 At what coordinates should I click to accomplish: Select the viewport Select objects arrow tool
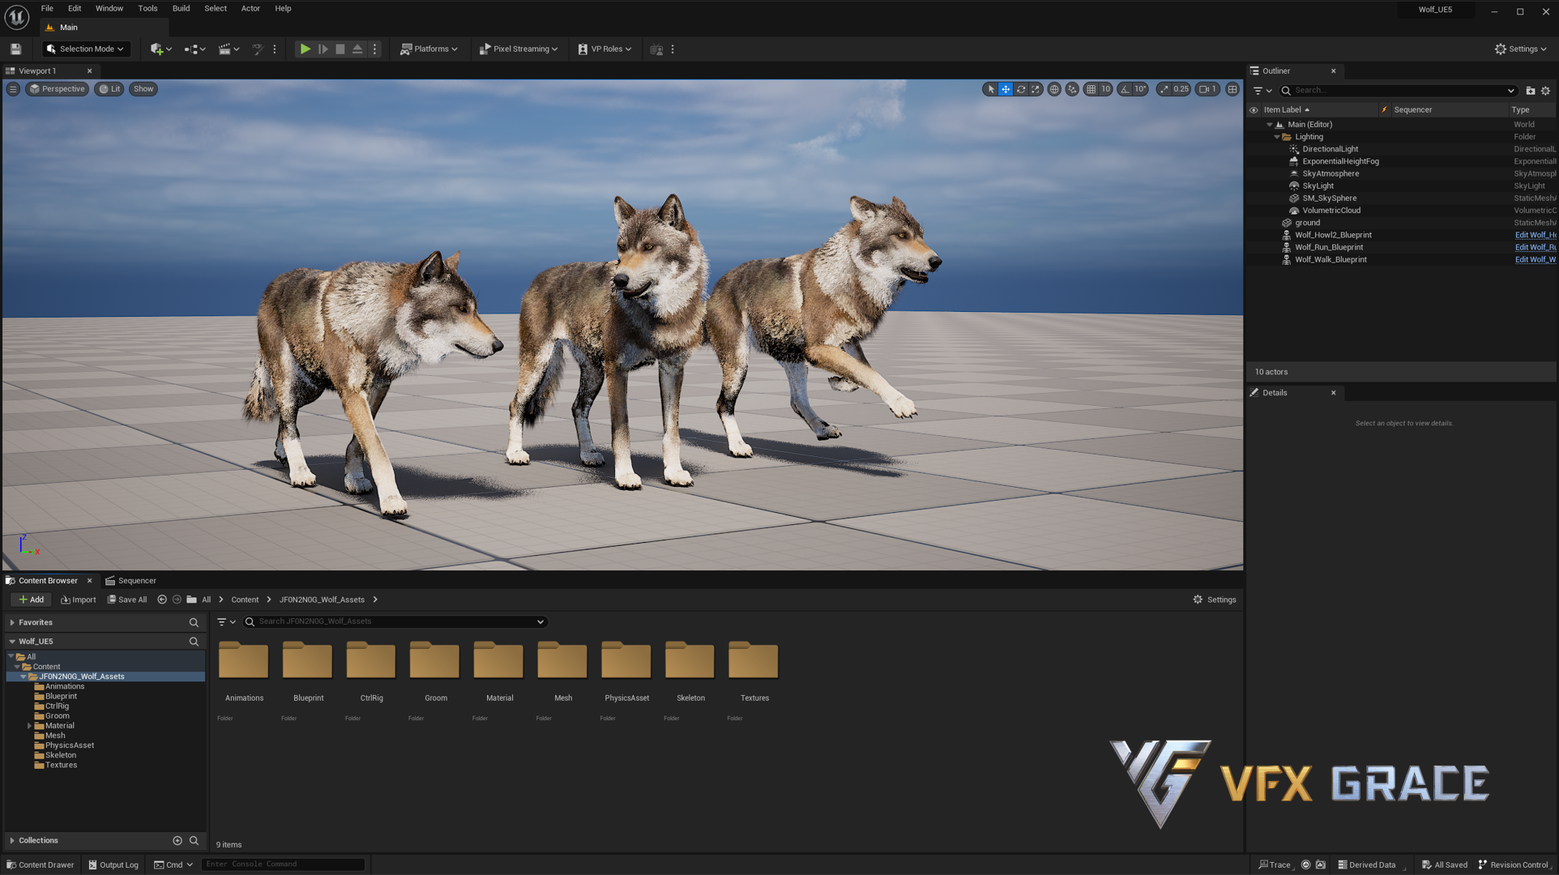tap(990, 89)
